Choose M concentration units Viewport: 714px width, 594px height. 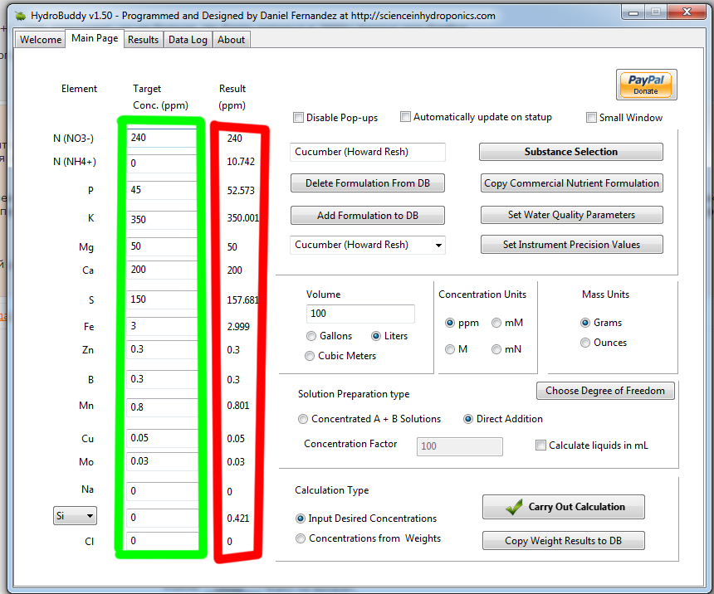[450, 349]
